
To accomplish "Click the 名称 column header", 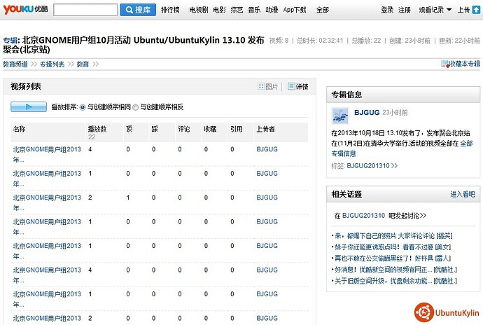I will pyautogui.click(x=19, y=129).
